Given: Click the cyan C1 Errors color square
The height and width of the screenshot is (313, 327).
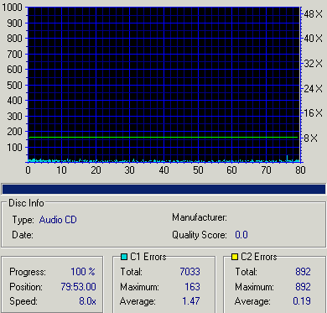Looking at the screenshot, I should 124,257.
